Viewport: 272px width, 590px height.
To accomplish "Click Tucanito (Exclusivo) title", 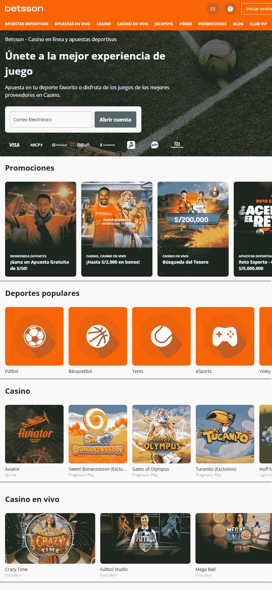I will [216, 469].
